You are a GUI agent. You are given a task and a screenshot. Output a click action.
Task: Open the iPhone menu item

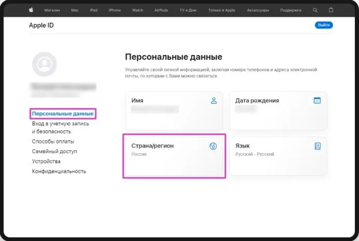pos(115,10)
